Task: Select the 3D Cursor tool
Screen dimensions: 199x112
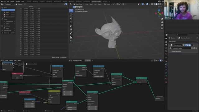Action: pos(71,14)
